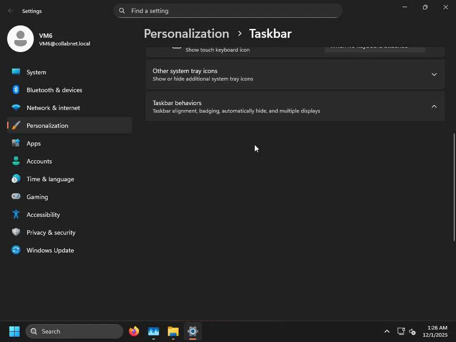Click the taskbar Search box
Viewport: 456px width, 342px height.
[x=74, y=331]
